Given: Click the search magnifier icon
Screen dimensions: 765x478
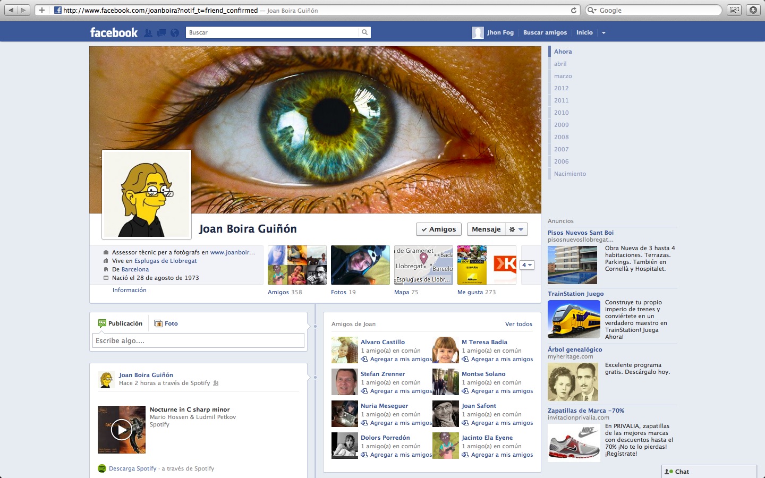Looking at the screenshot, I should [x=364, y=32].
